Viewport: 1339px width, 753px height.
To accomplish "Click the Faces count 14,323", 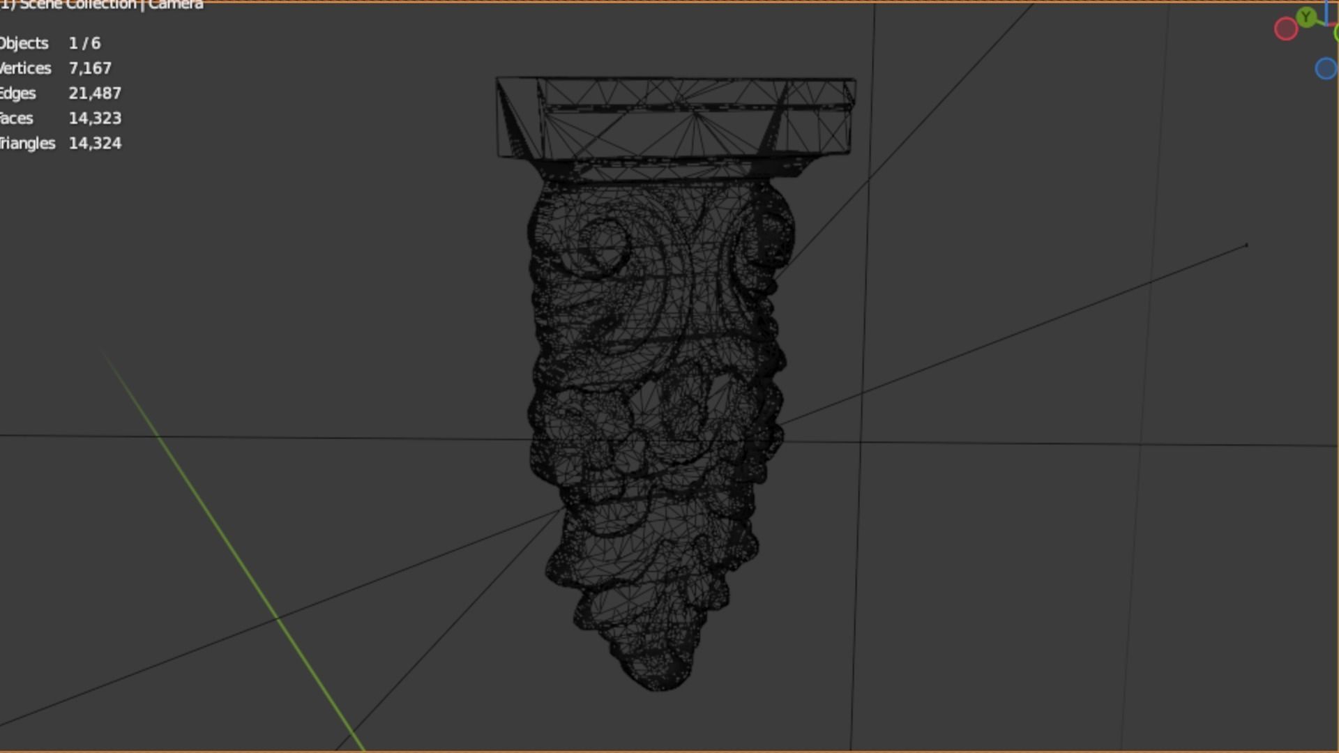I will (x=95, y=119).
